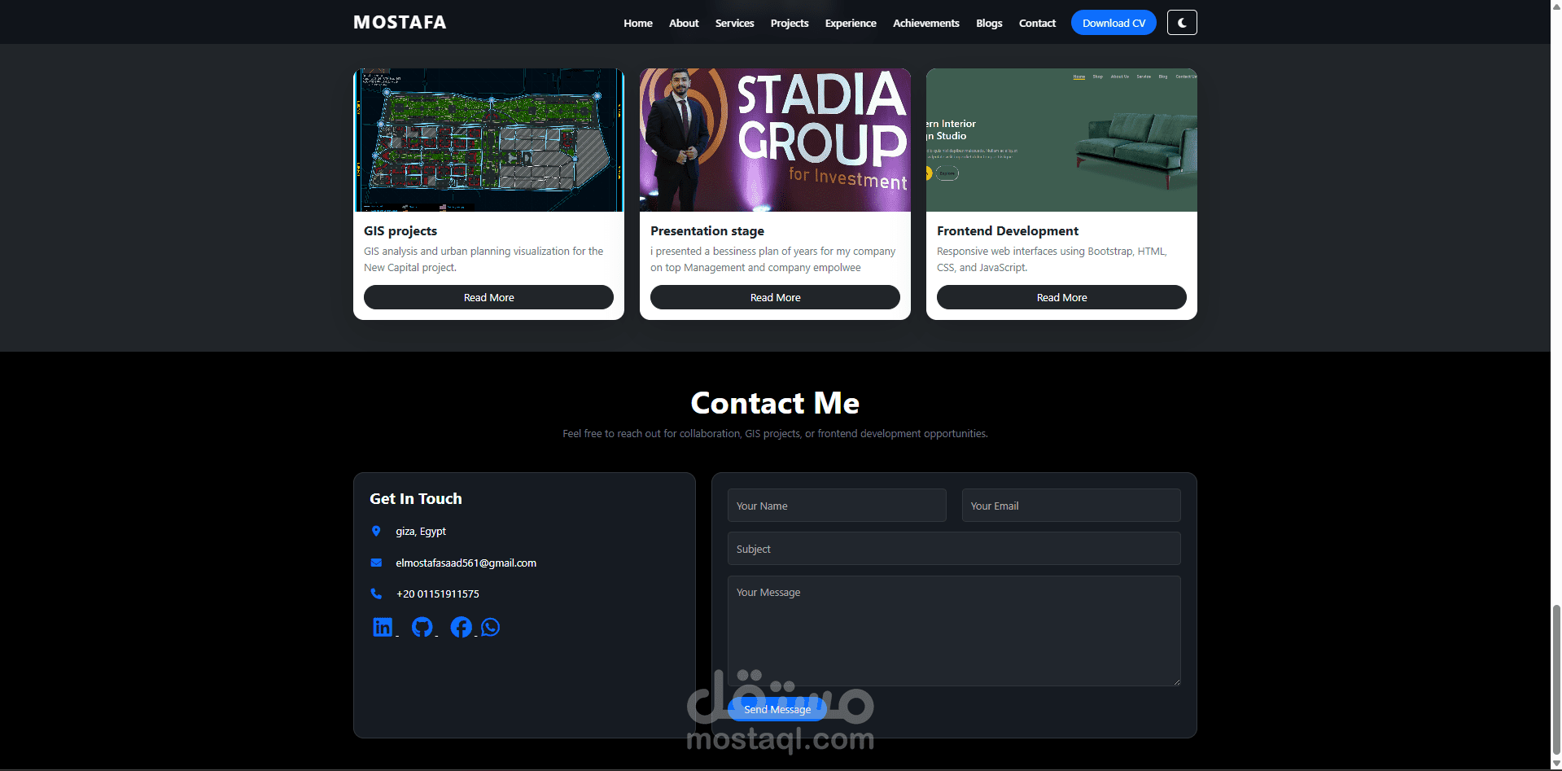Image resolution: width=1562 pixels, height=771 pixels.
Task: Open the LinkedIn profile icon
Action: 383,627
